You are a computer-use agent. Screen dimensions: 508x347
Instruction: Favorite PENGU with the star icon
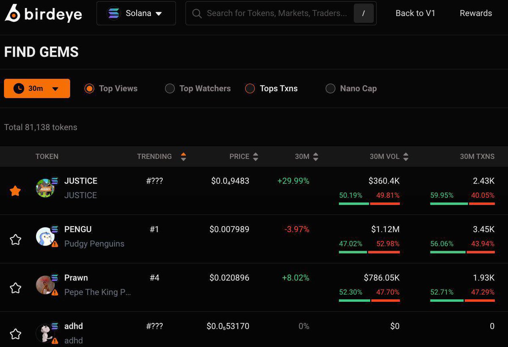[x=15, y=240]
